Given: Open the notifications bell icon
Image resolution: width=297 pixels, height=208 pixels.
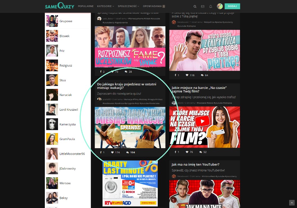Looking at the screenshot, I should click(211, 6).
